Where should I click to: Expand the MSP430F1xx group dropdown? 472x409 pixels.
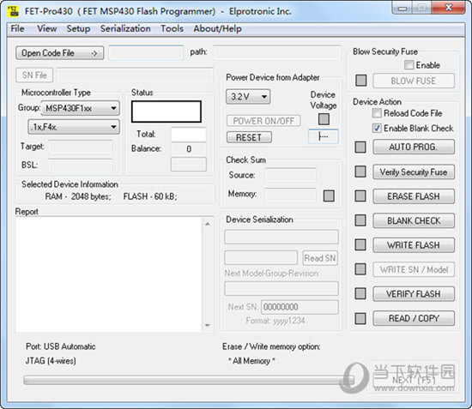pos(81,108)
